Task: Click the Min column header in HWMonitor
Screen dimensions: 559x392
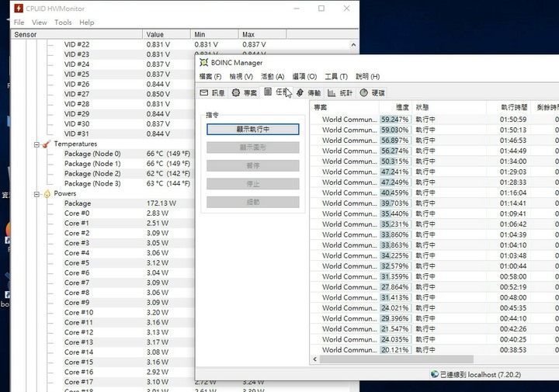Action: click(214, 34)
